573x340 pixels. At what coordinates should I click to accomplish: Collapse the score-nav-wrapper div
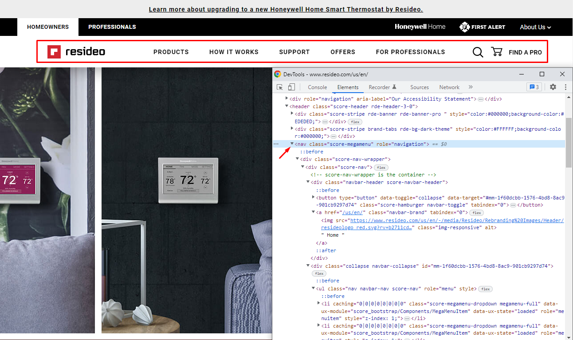297,159
